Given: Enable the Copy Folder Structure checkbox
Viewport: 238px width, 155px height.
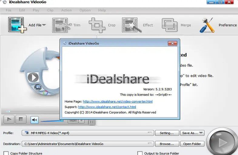Looking at the screenshot, I should click(6, 153).
